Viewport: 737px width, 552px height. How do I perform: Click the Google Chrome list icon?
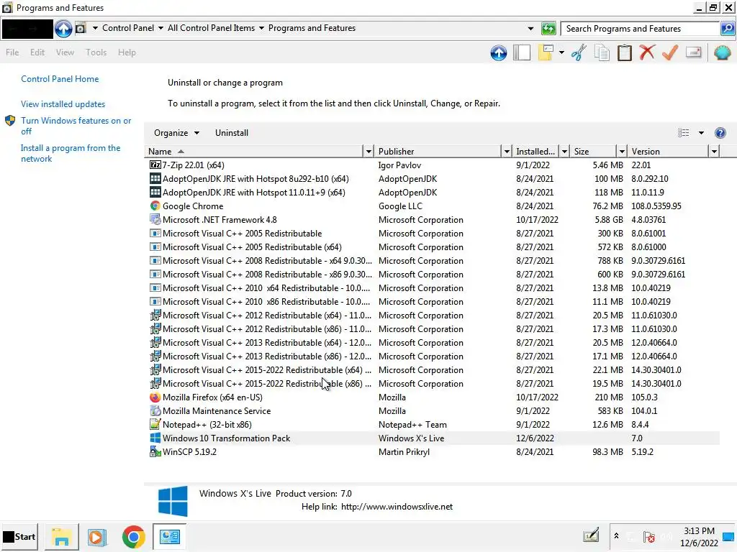coord(155,206)
